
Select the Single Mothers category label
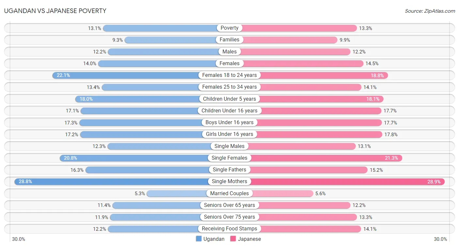[x=229, y=182]
